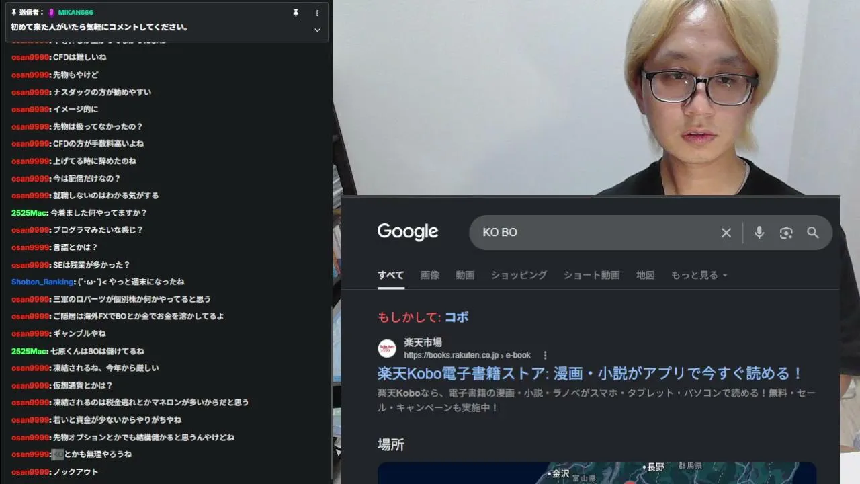Screen dimensions: 860x484
Task: Open the MIKAN666 broadcaster name in pinned message
Action: [75, 13]
